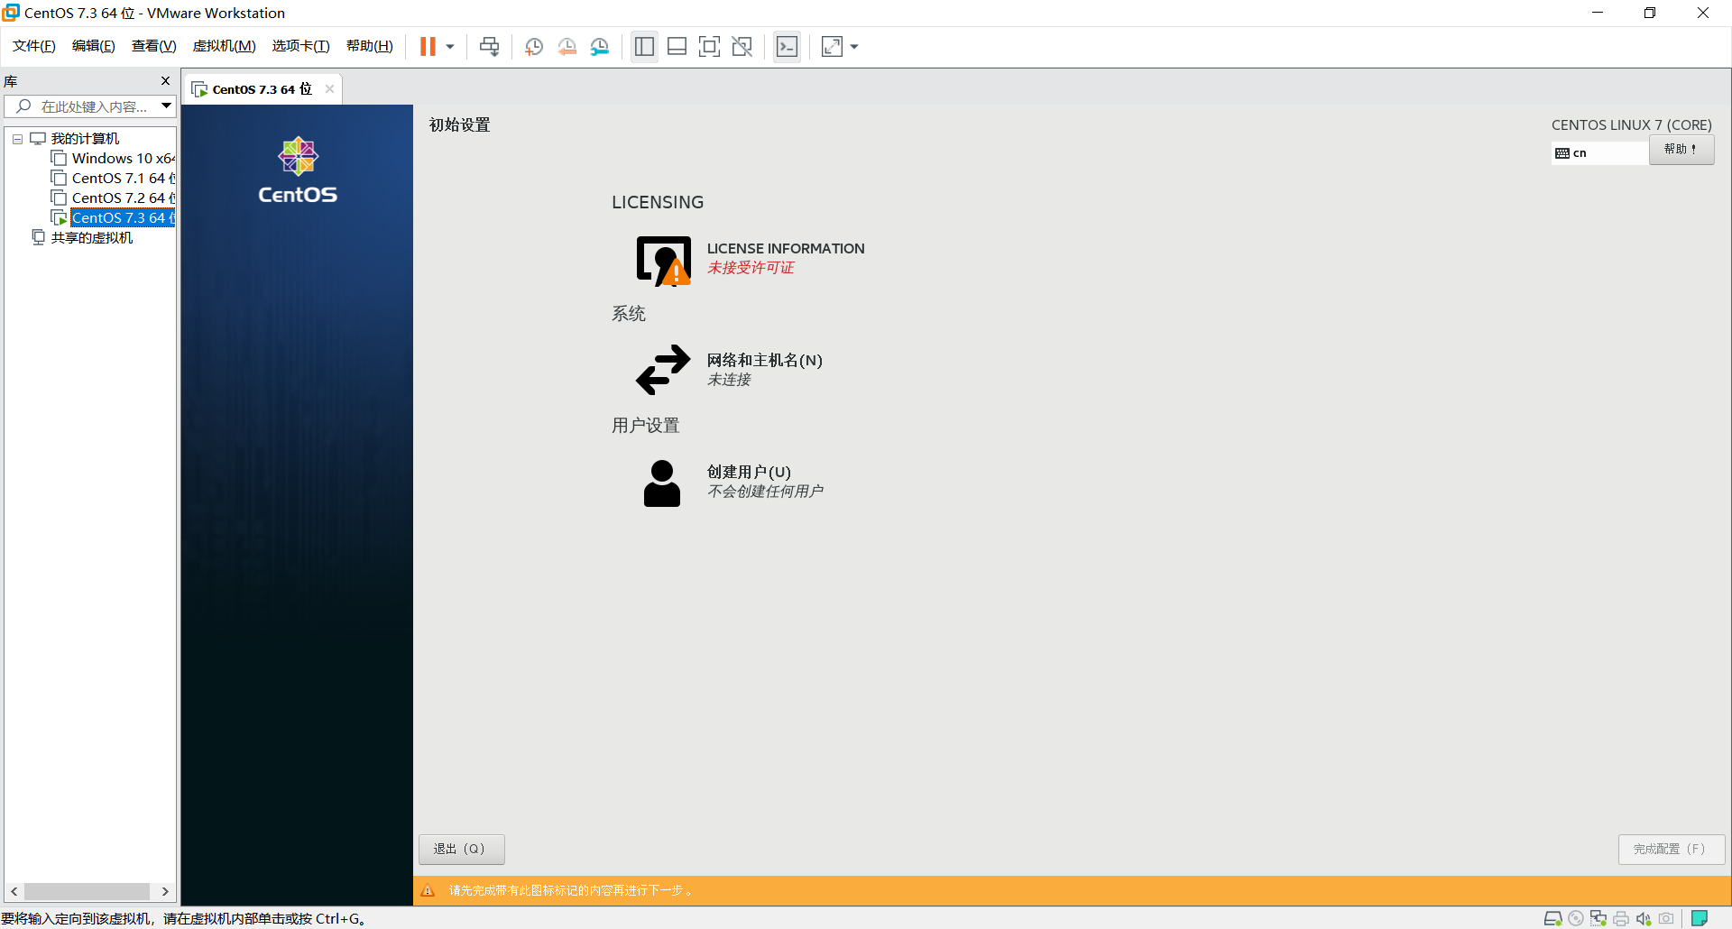The width and height of the screenshot is (1732, 929).
Task: Click the library horizontal scrollbar thumb
Action: 87,891
